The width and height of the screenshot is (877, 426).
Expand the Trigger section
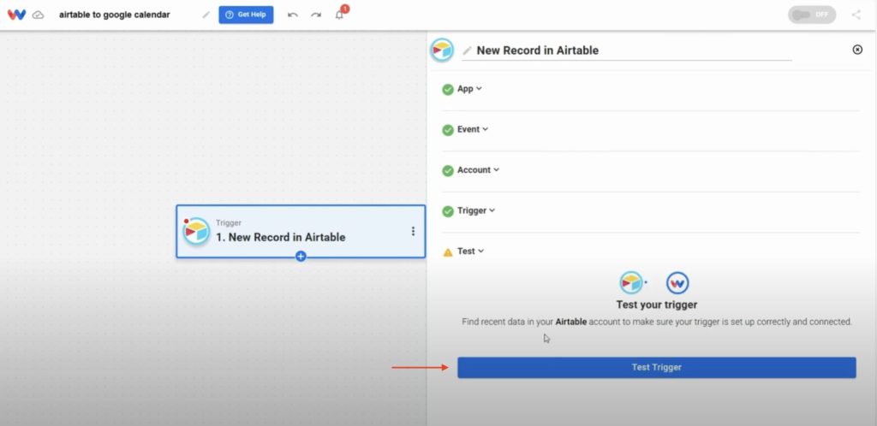point(476,210)
